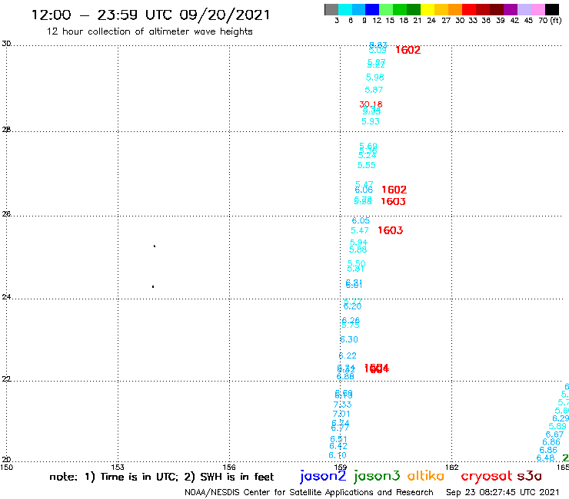569x499 pixels.
Task: Click the gray 3 ft legend swatch
Action: [331, 9]
